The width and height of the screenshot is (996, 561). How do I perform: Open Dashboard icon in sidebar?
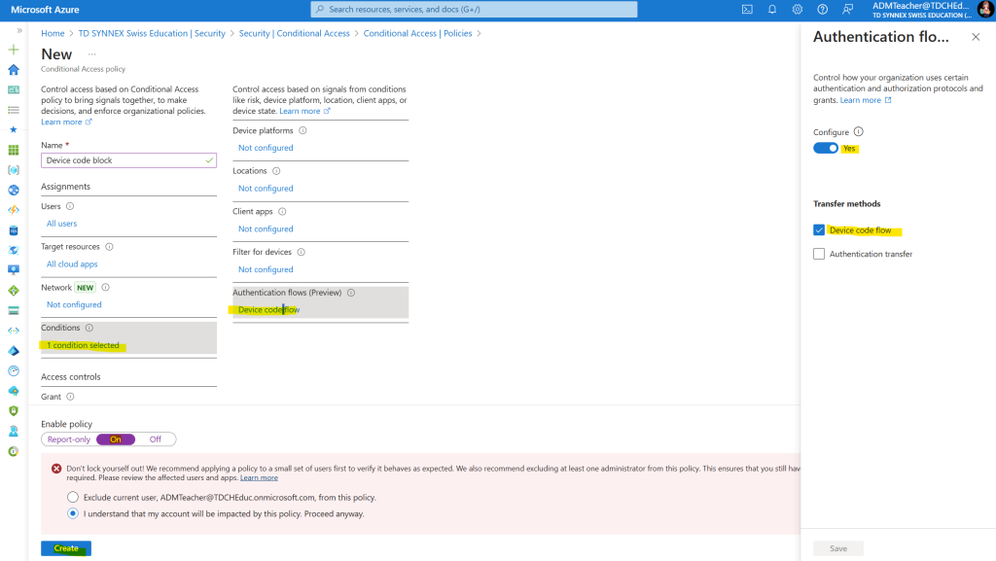point(14,90)
